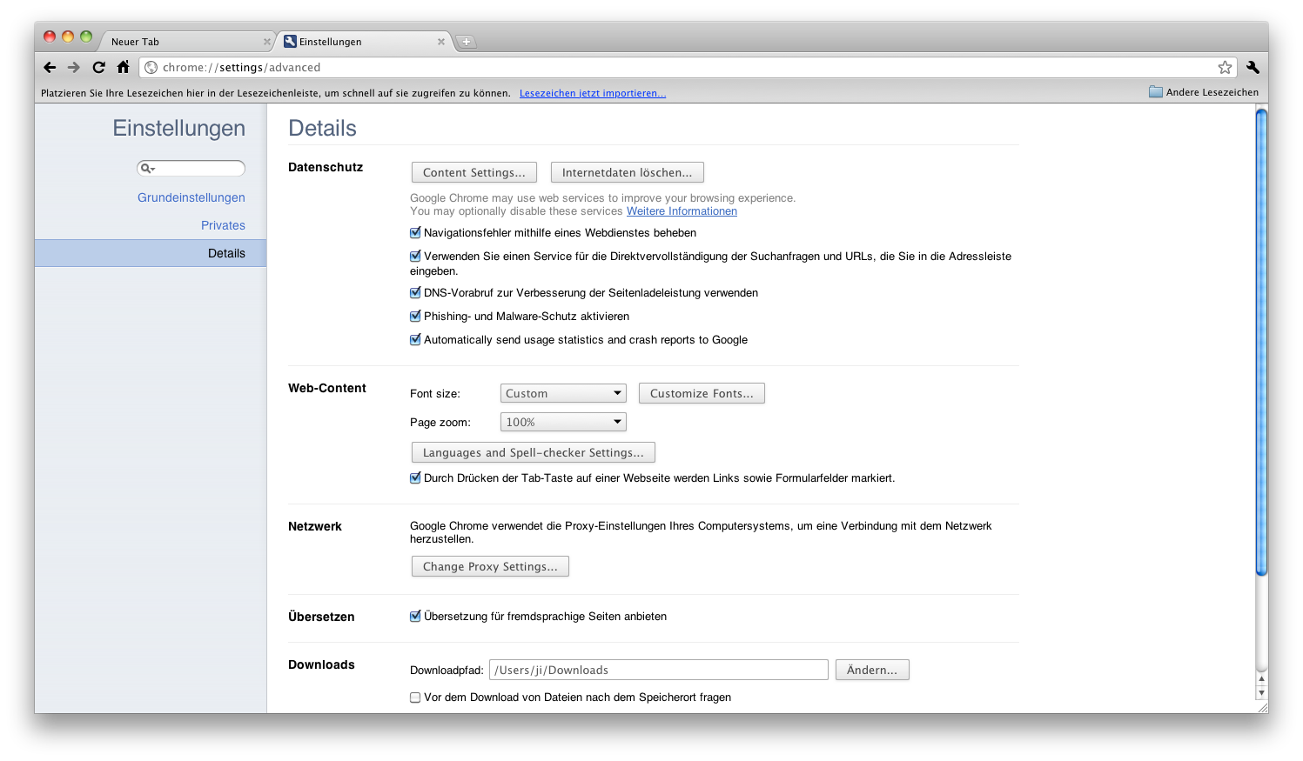
Task: Go back using the back arrow icon
Action: tap(50, 67)
